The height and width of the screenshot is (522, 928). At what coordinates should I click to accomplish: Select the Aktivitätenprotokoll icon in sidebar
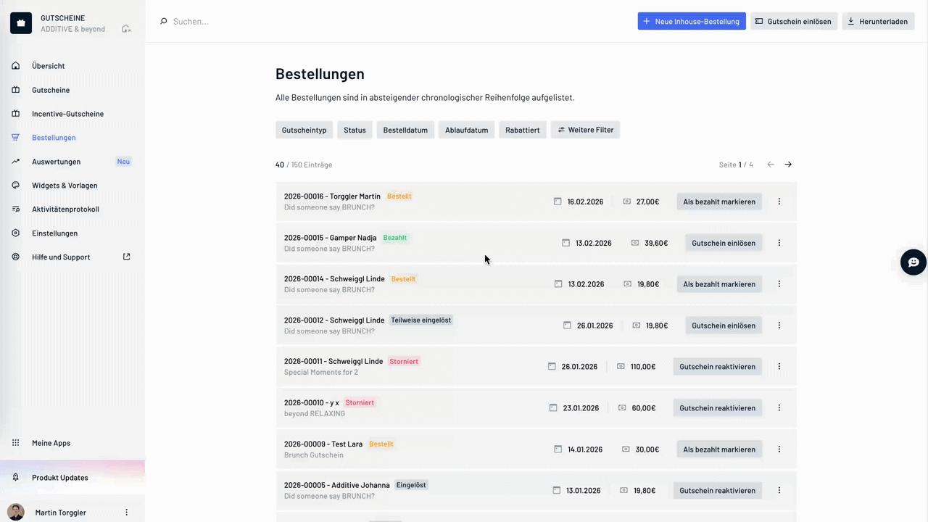coord(15,209)
